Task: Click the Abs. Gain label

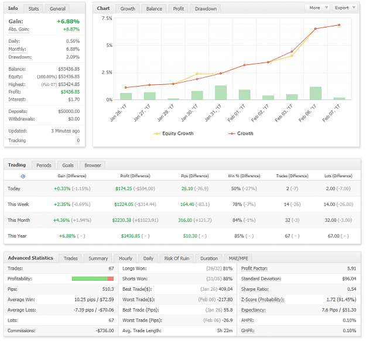Action: coord(19,29)
